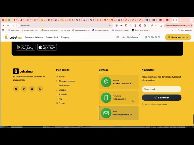This screenshot has height=145, width=194.
Task: Click the Lebalma logo in the header
Action: point(13,37)
